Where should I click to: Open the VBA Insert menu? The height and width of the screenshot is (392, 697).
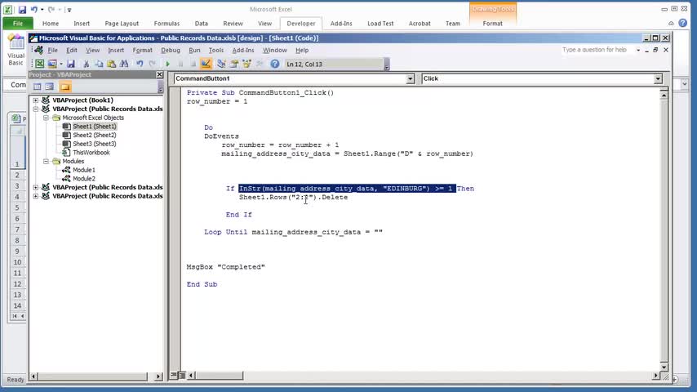(116, 51)
